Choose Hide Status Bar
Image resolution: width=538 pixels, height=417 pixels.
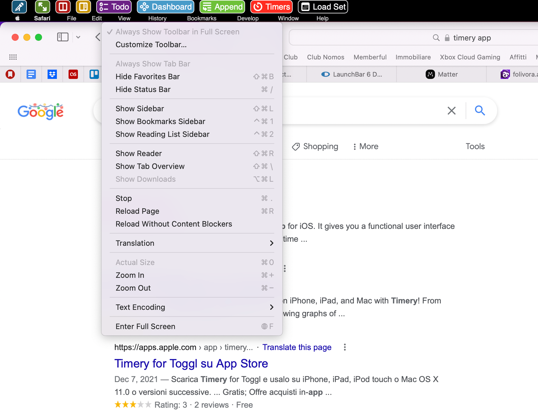point(192,89)
